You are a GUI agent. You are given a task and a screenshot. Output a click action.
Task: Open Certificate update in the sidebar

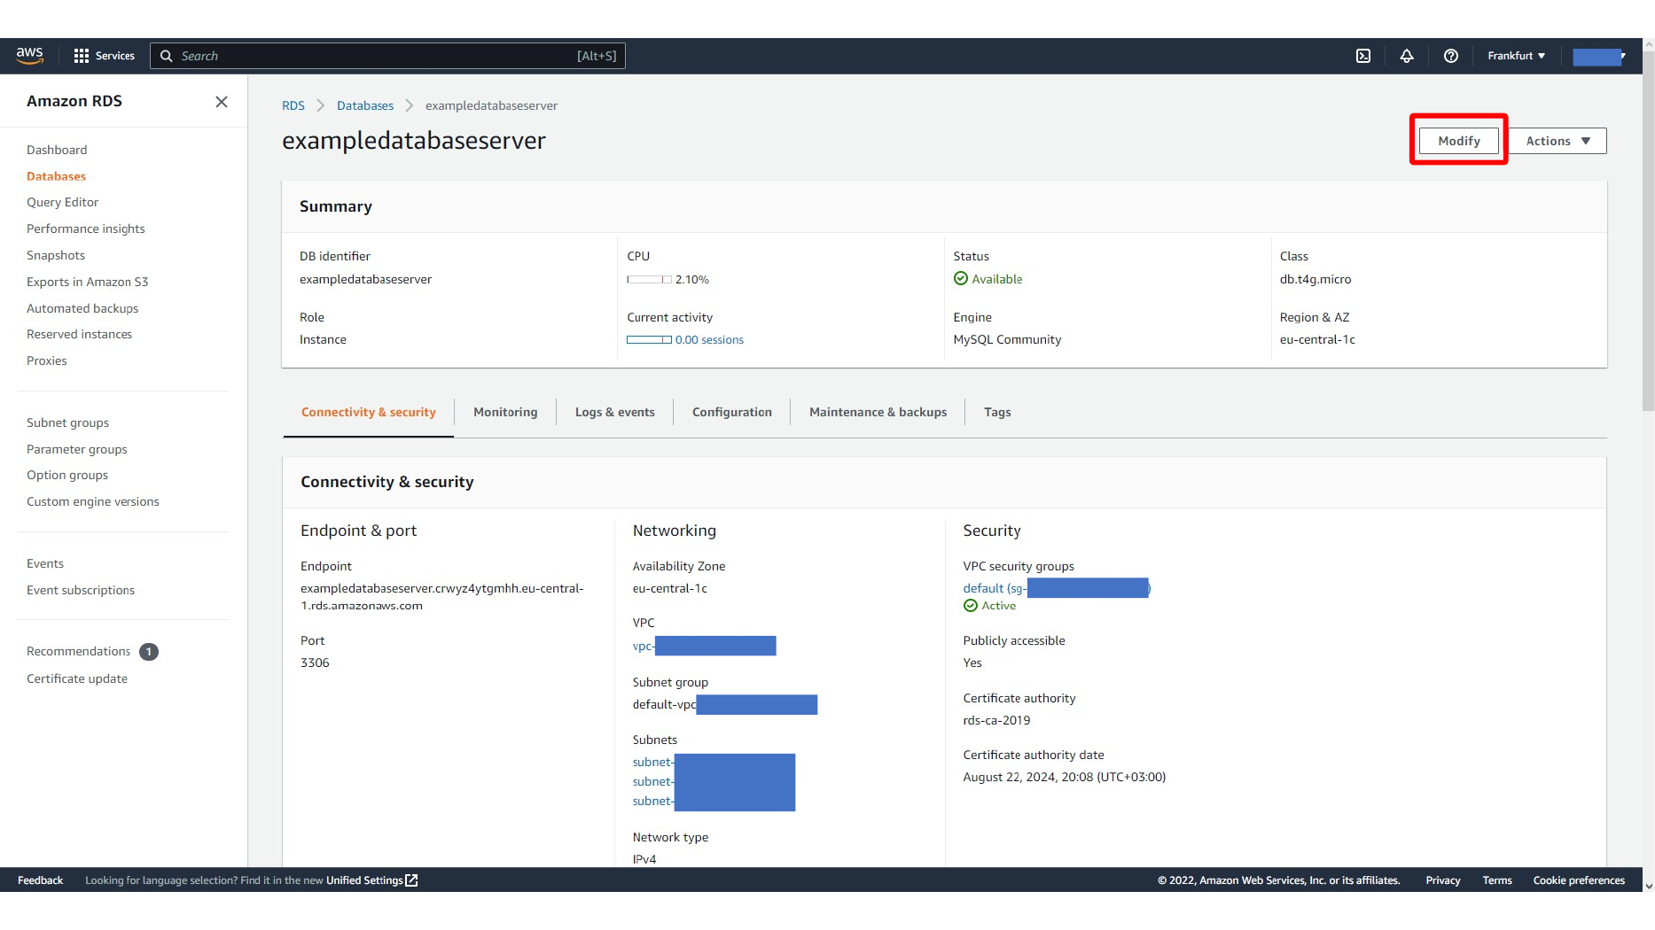77,678
